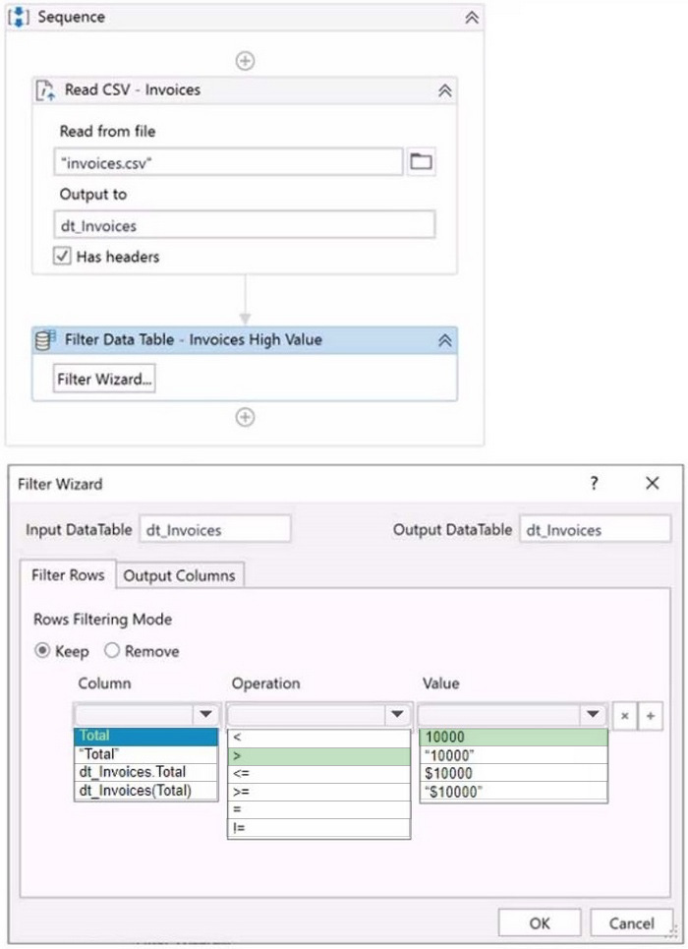688x949 pixels.
Task: Choose the > option in Operation list
Action: tap(318, 756)
